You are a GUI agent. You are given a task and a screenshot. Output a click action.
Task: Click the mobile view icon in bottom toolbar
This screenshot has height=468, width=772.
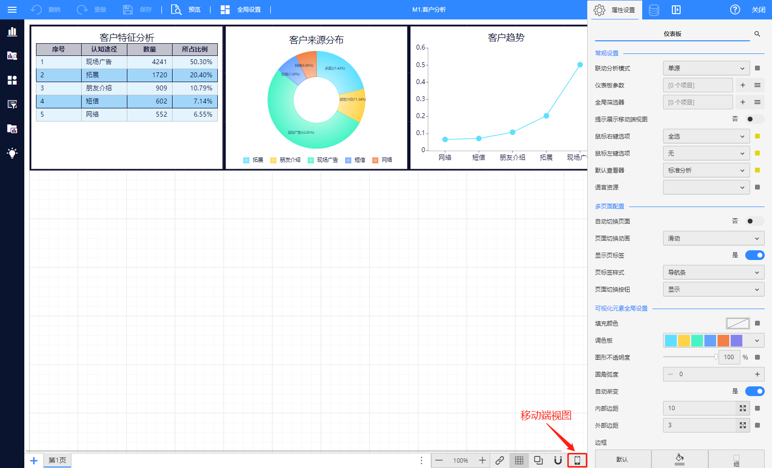577,460
